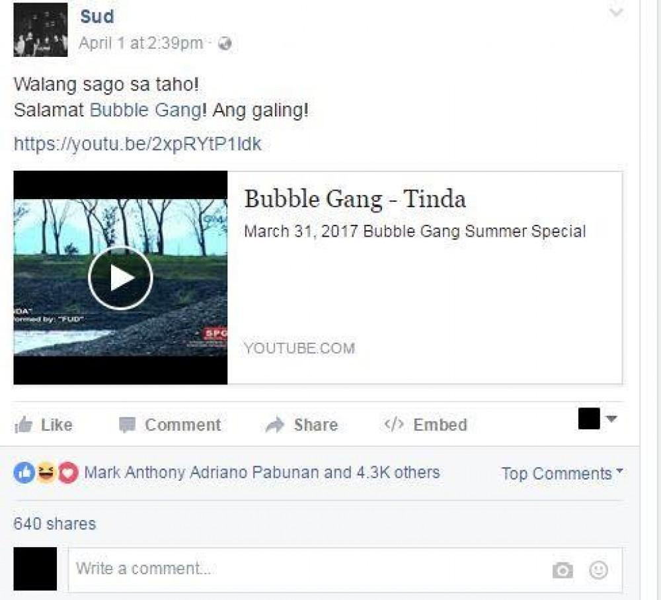Open the Bubble Gang page mention link
This screenshot has width=661, height=600.
pos(146,110)
